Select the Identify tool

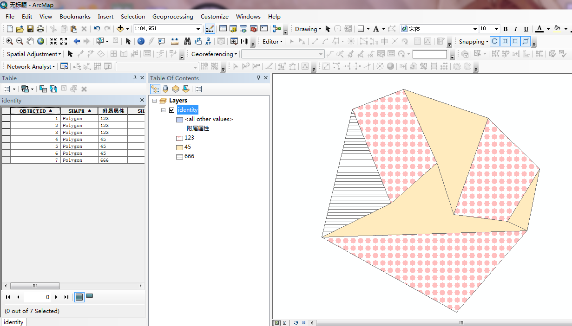tap(141, 41)
